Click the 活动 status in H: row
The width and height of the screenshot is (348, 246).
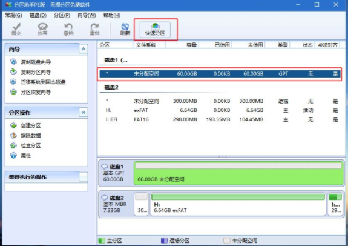coord(308,110)
